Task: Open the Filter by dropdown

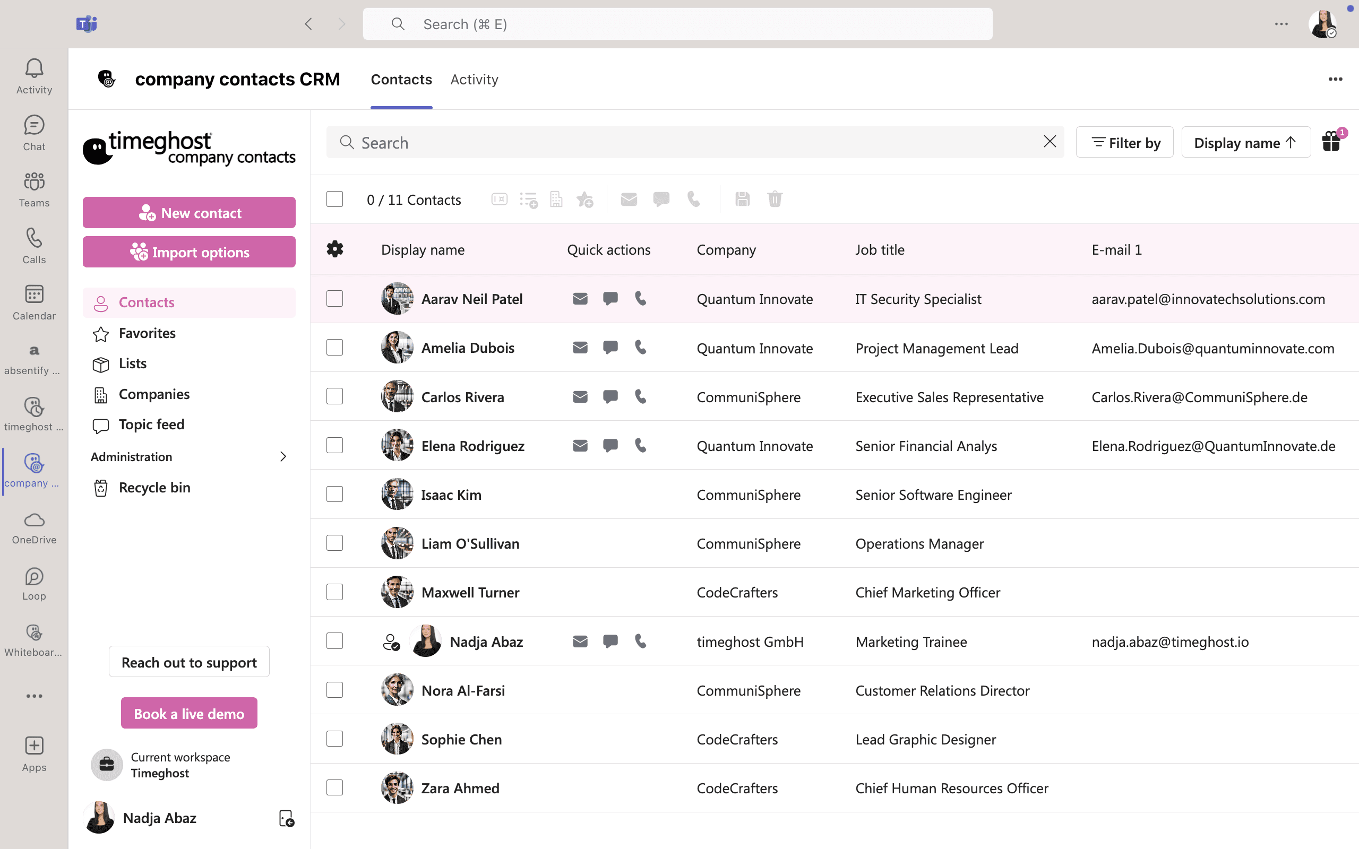Action: pos(1124,143)
